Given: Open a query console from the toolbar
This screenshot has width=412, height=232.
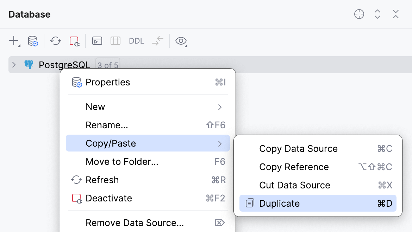Looking at the screenshot, I should pyautogui.click(x=97, y=41).
